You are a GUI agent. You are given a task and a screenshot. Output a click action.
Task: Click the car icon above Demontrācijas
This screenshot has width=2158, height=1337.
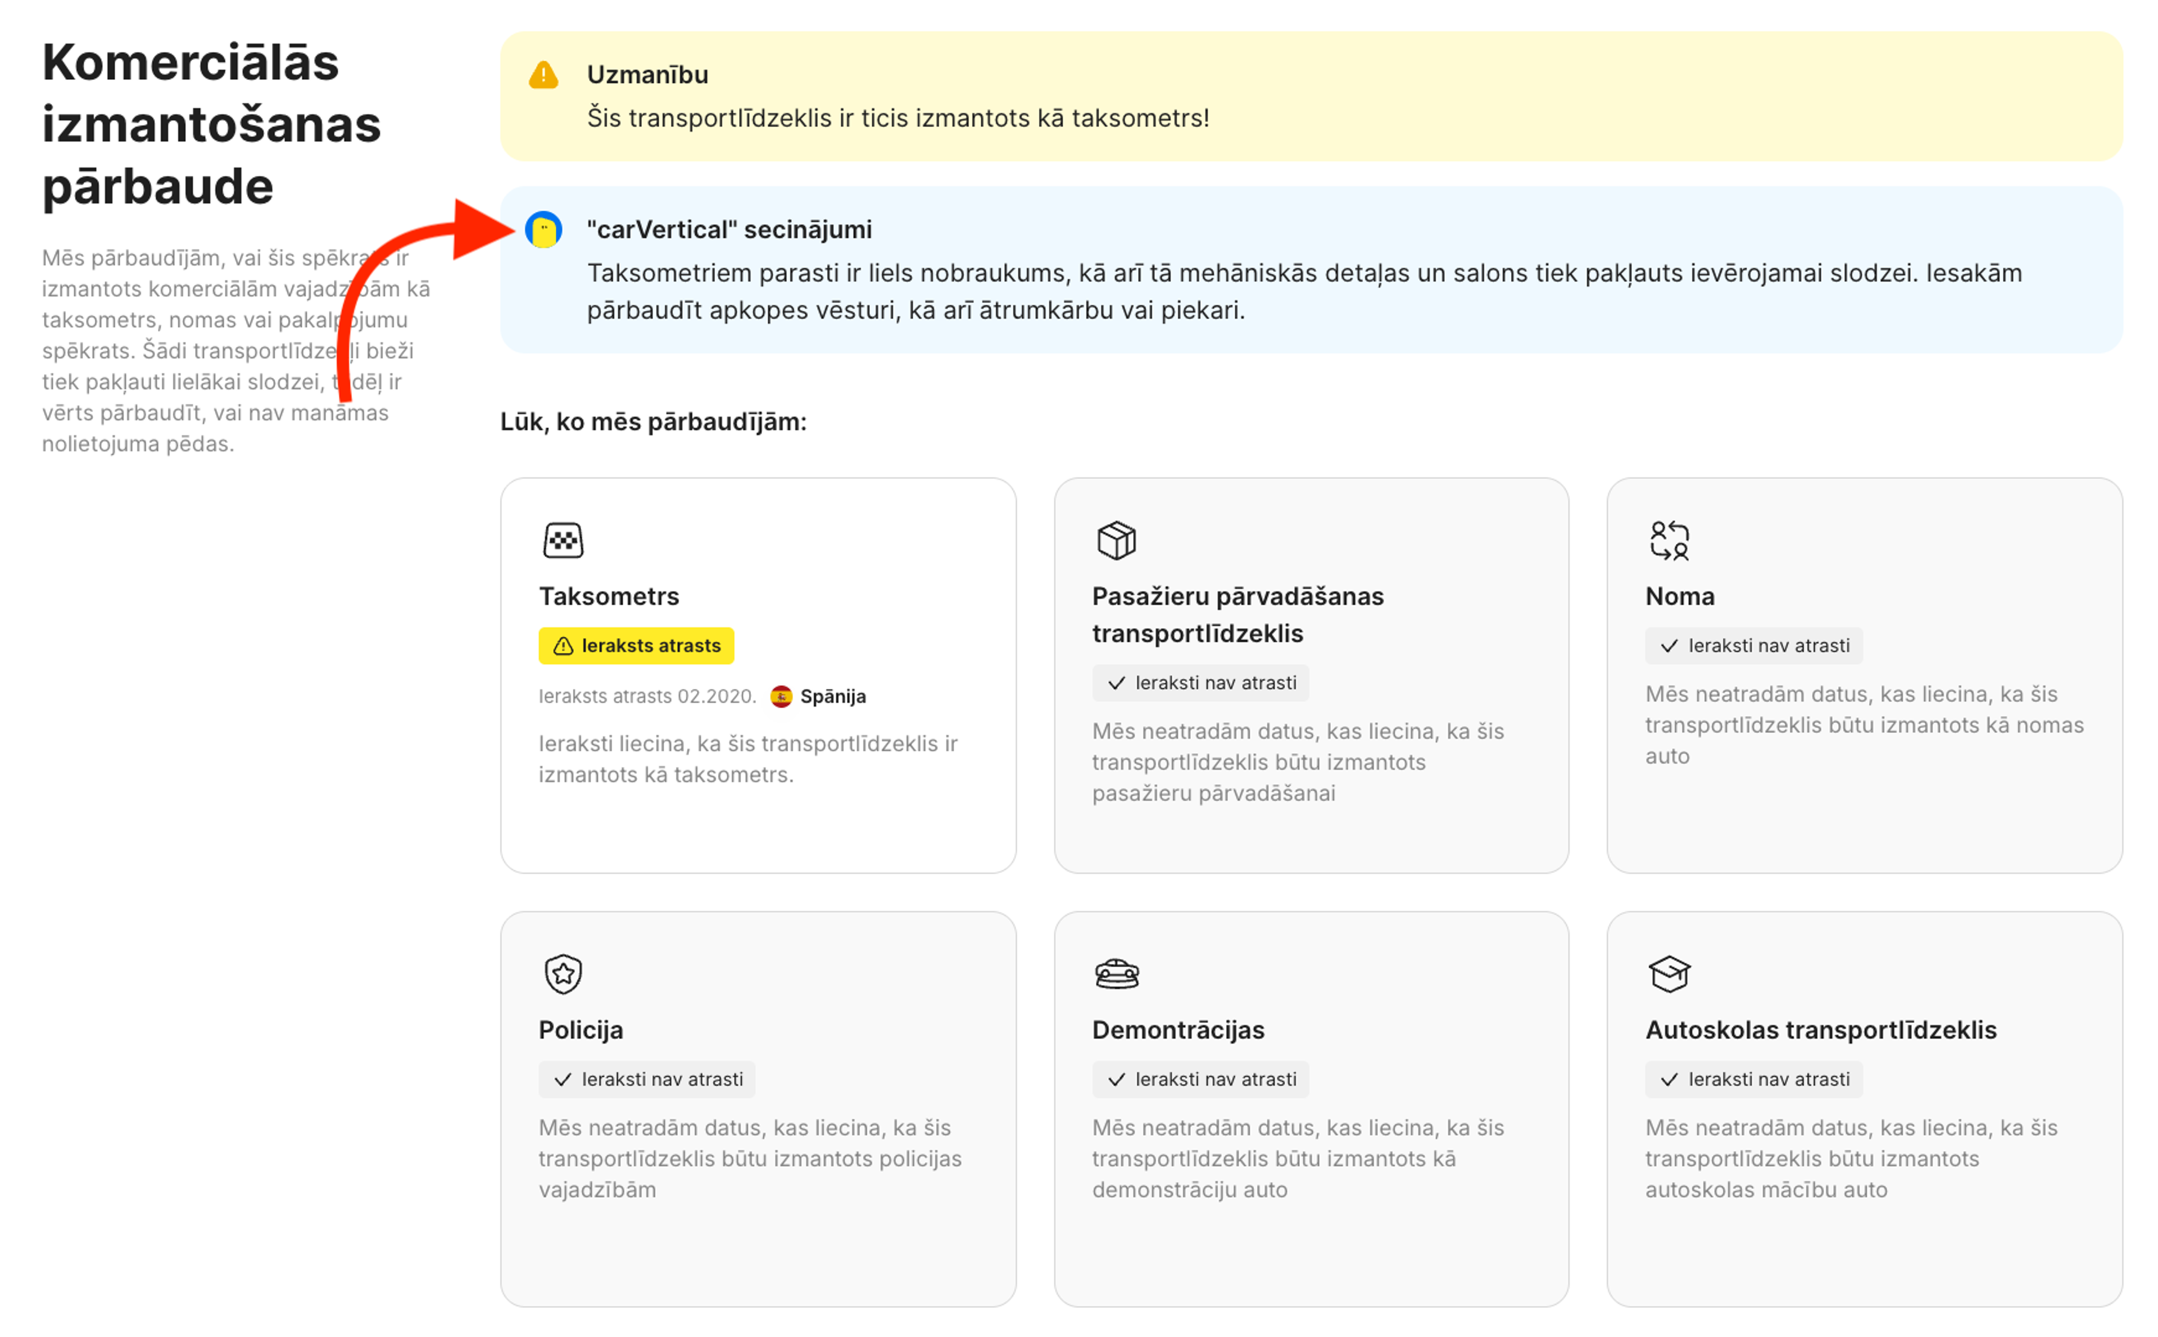coord(1116,973)
